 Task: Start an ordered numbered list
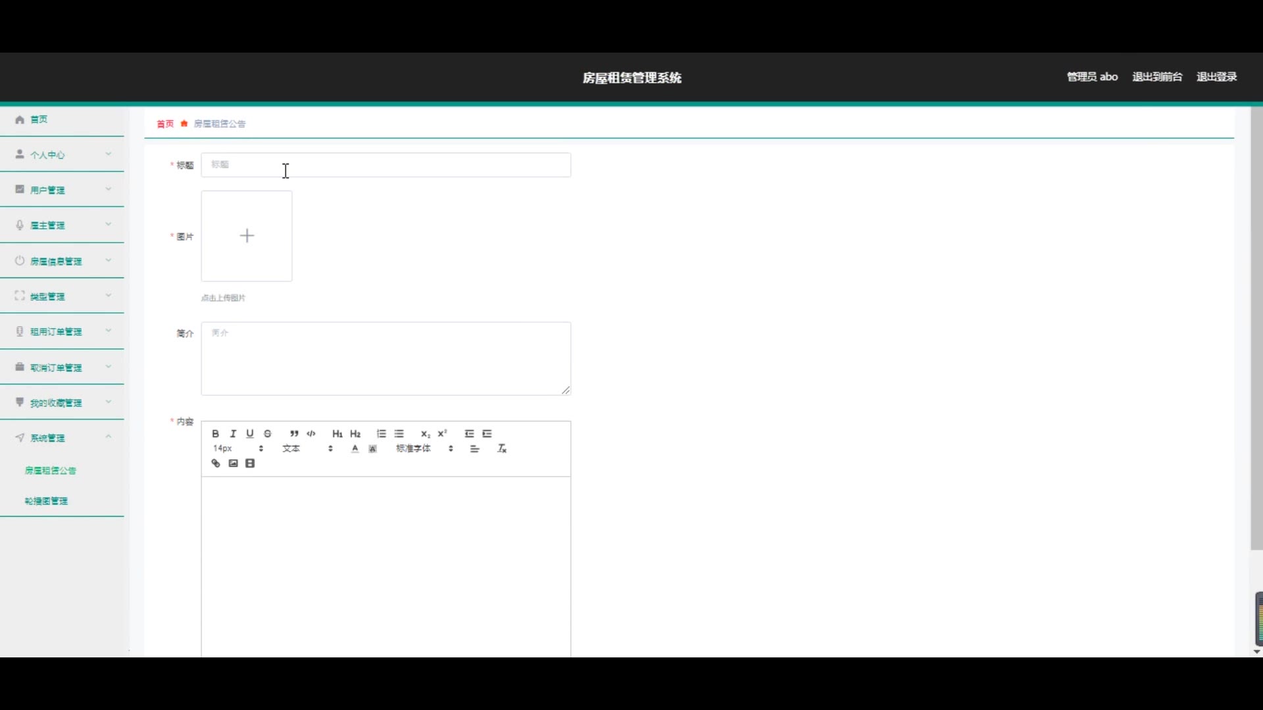[382, 434]
